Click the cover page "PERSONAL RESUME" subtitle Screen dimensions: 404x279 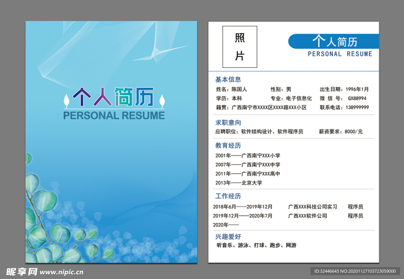114,115
